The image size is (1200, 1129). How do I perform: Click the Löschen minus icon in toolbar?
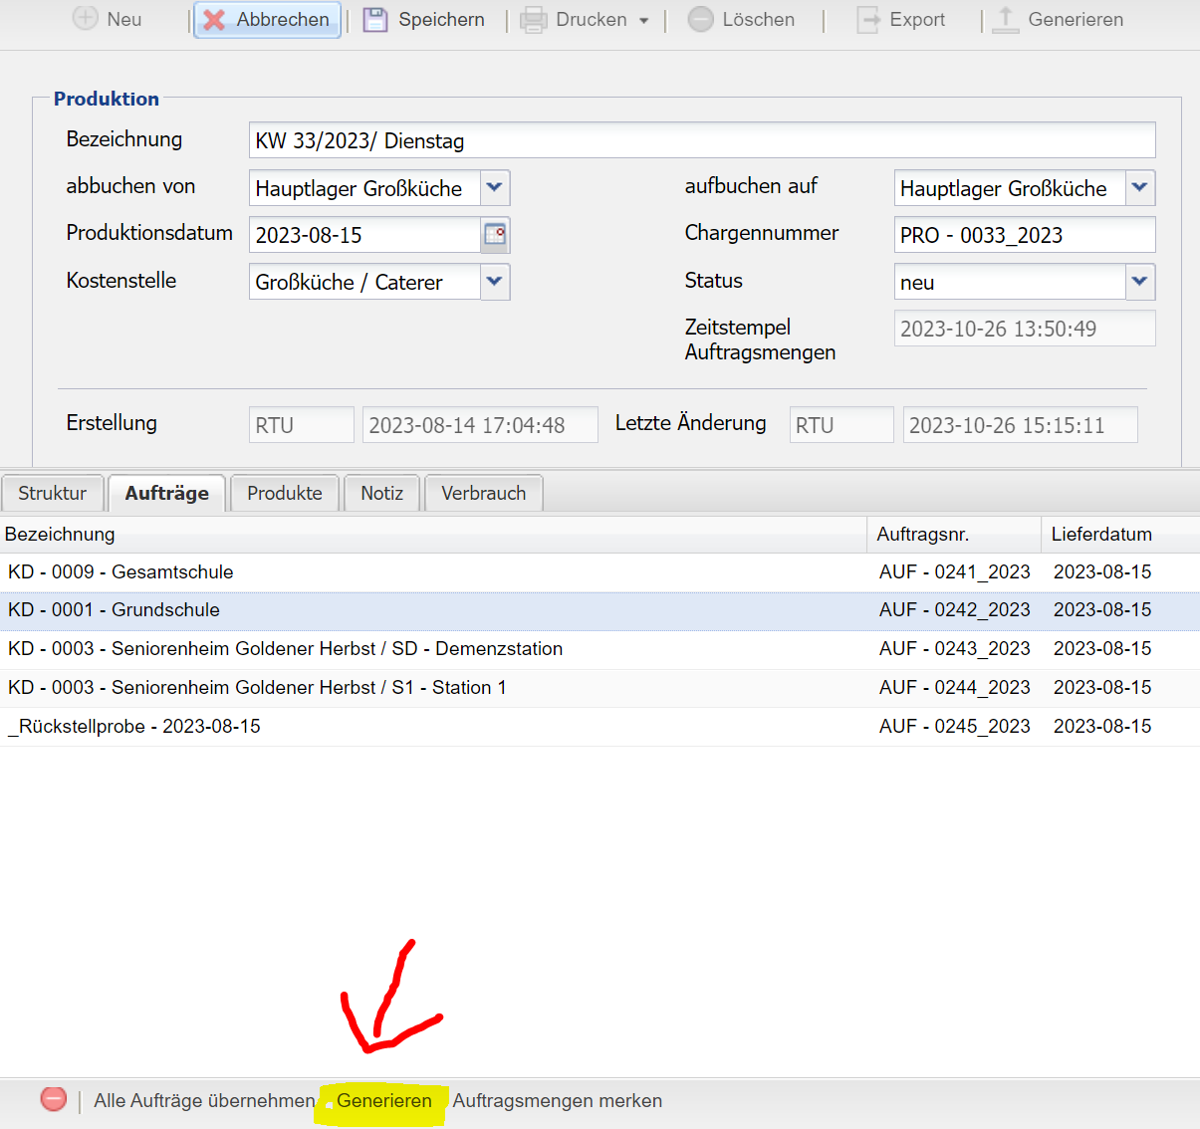click(x=701, y=20)
